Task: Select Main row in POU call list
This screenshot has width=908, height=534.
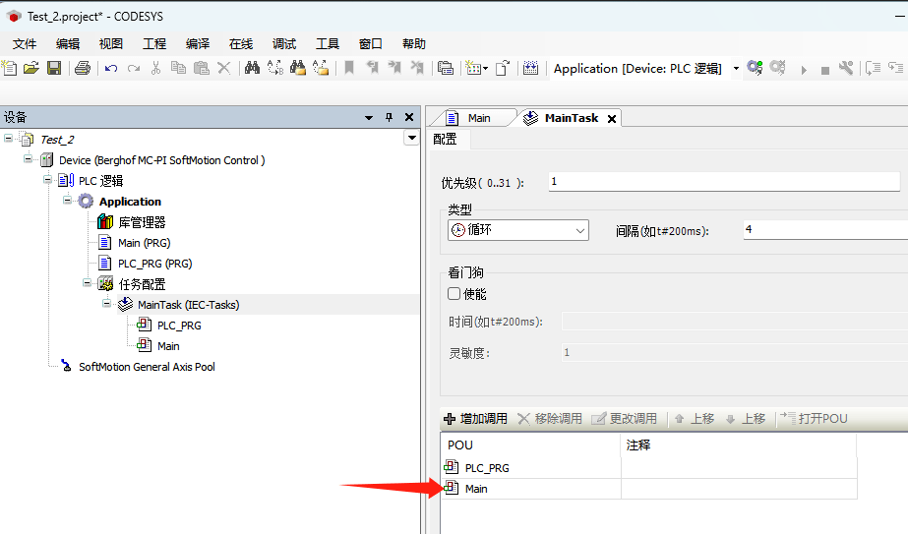Action: click(476, 489)
